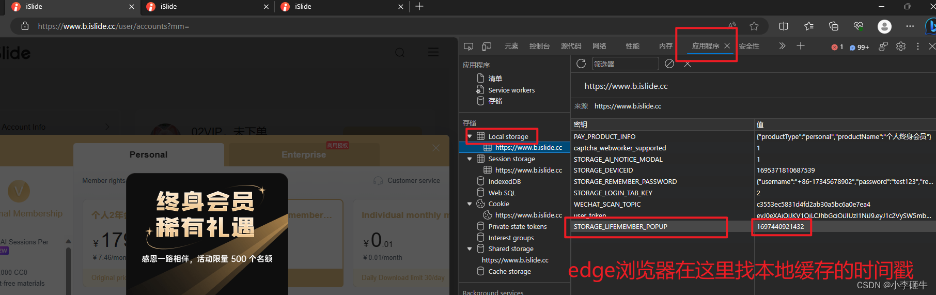
Task: Open the Edge profile avatar
Action: pyautogui.click(x=885, y=26)
